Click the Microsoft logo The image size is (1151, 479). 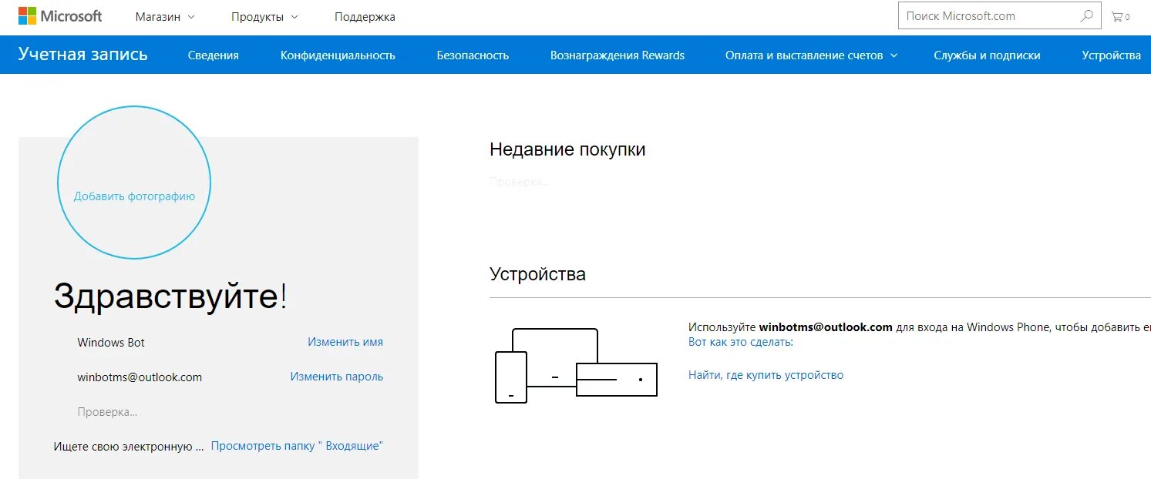(x=60, y=16)
